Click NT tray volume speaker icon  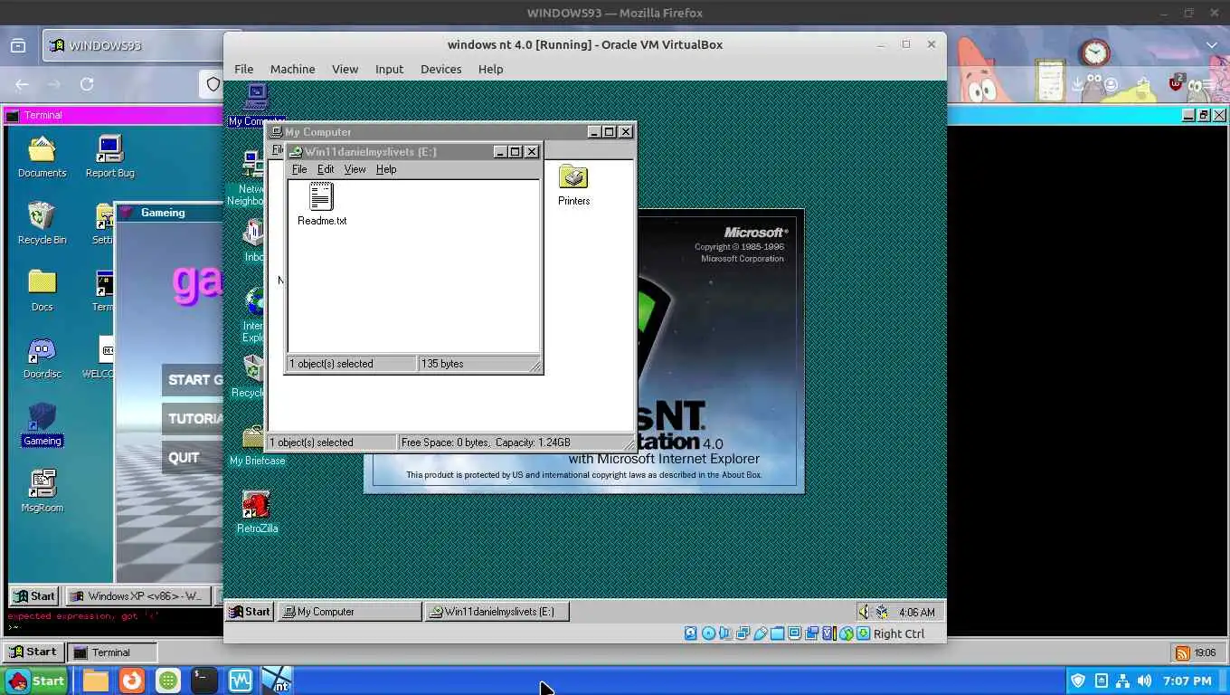point(864,612)
